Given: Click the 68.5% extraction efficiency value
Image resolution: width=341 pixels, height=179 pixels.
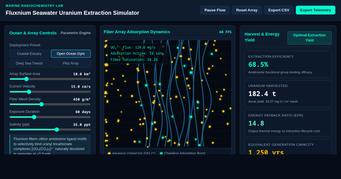Looking at the screenshot, I should point(258,64).
